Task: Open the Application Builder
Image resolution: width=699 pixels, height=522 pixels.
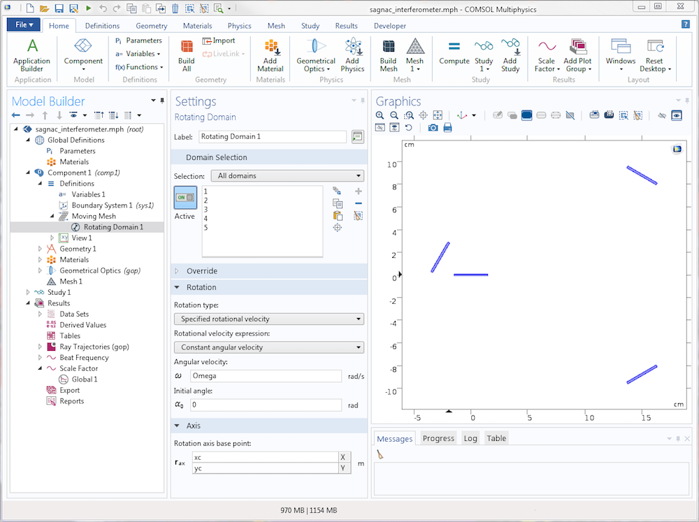Action: point(31,55)
